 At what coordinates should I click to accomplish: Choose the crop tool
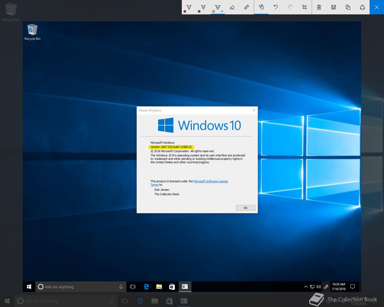(304, 7)
